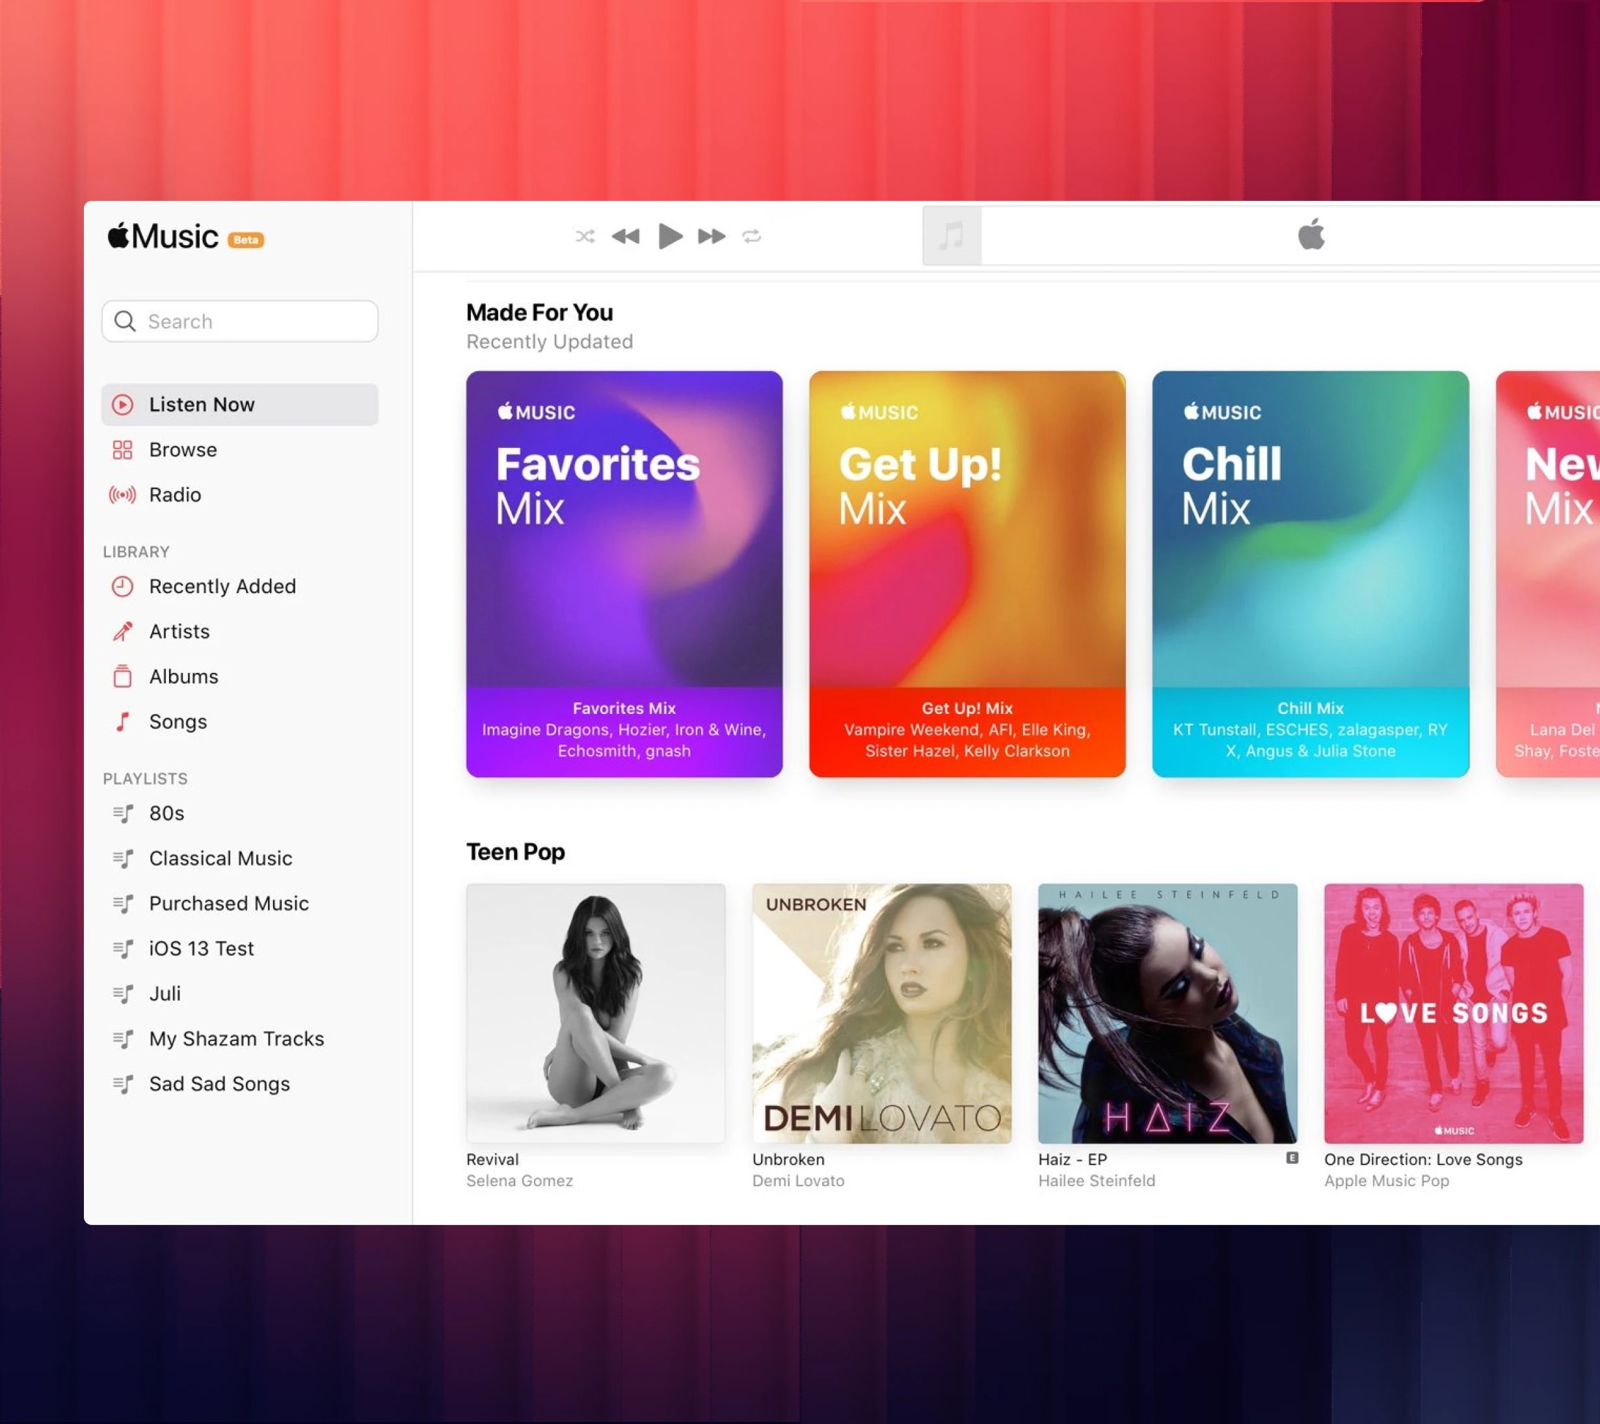The height and width of the screenshot is (1424, 1600).
Task: Click the Purchased Music playlist icon
Action: click(123, 904)
